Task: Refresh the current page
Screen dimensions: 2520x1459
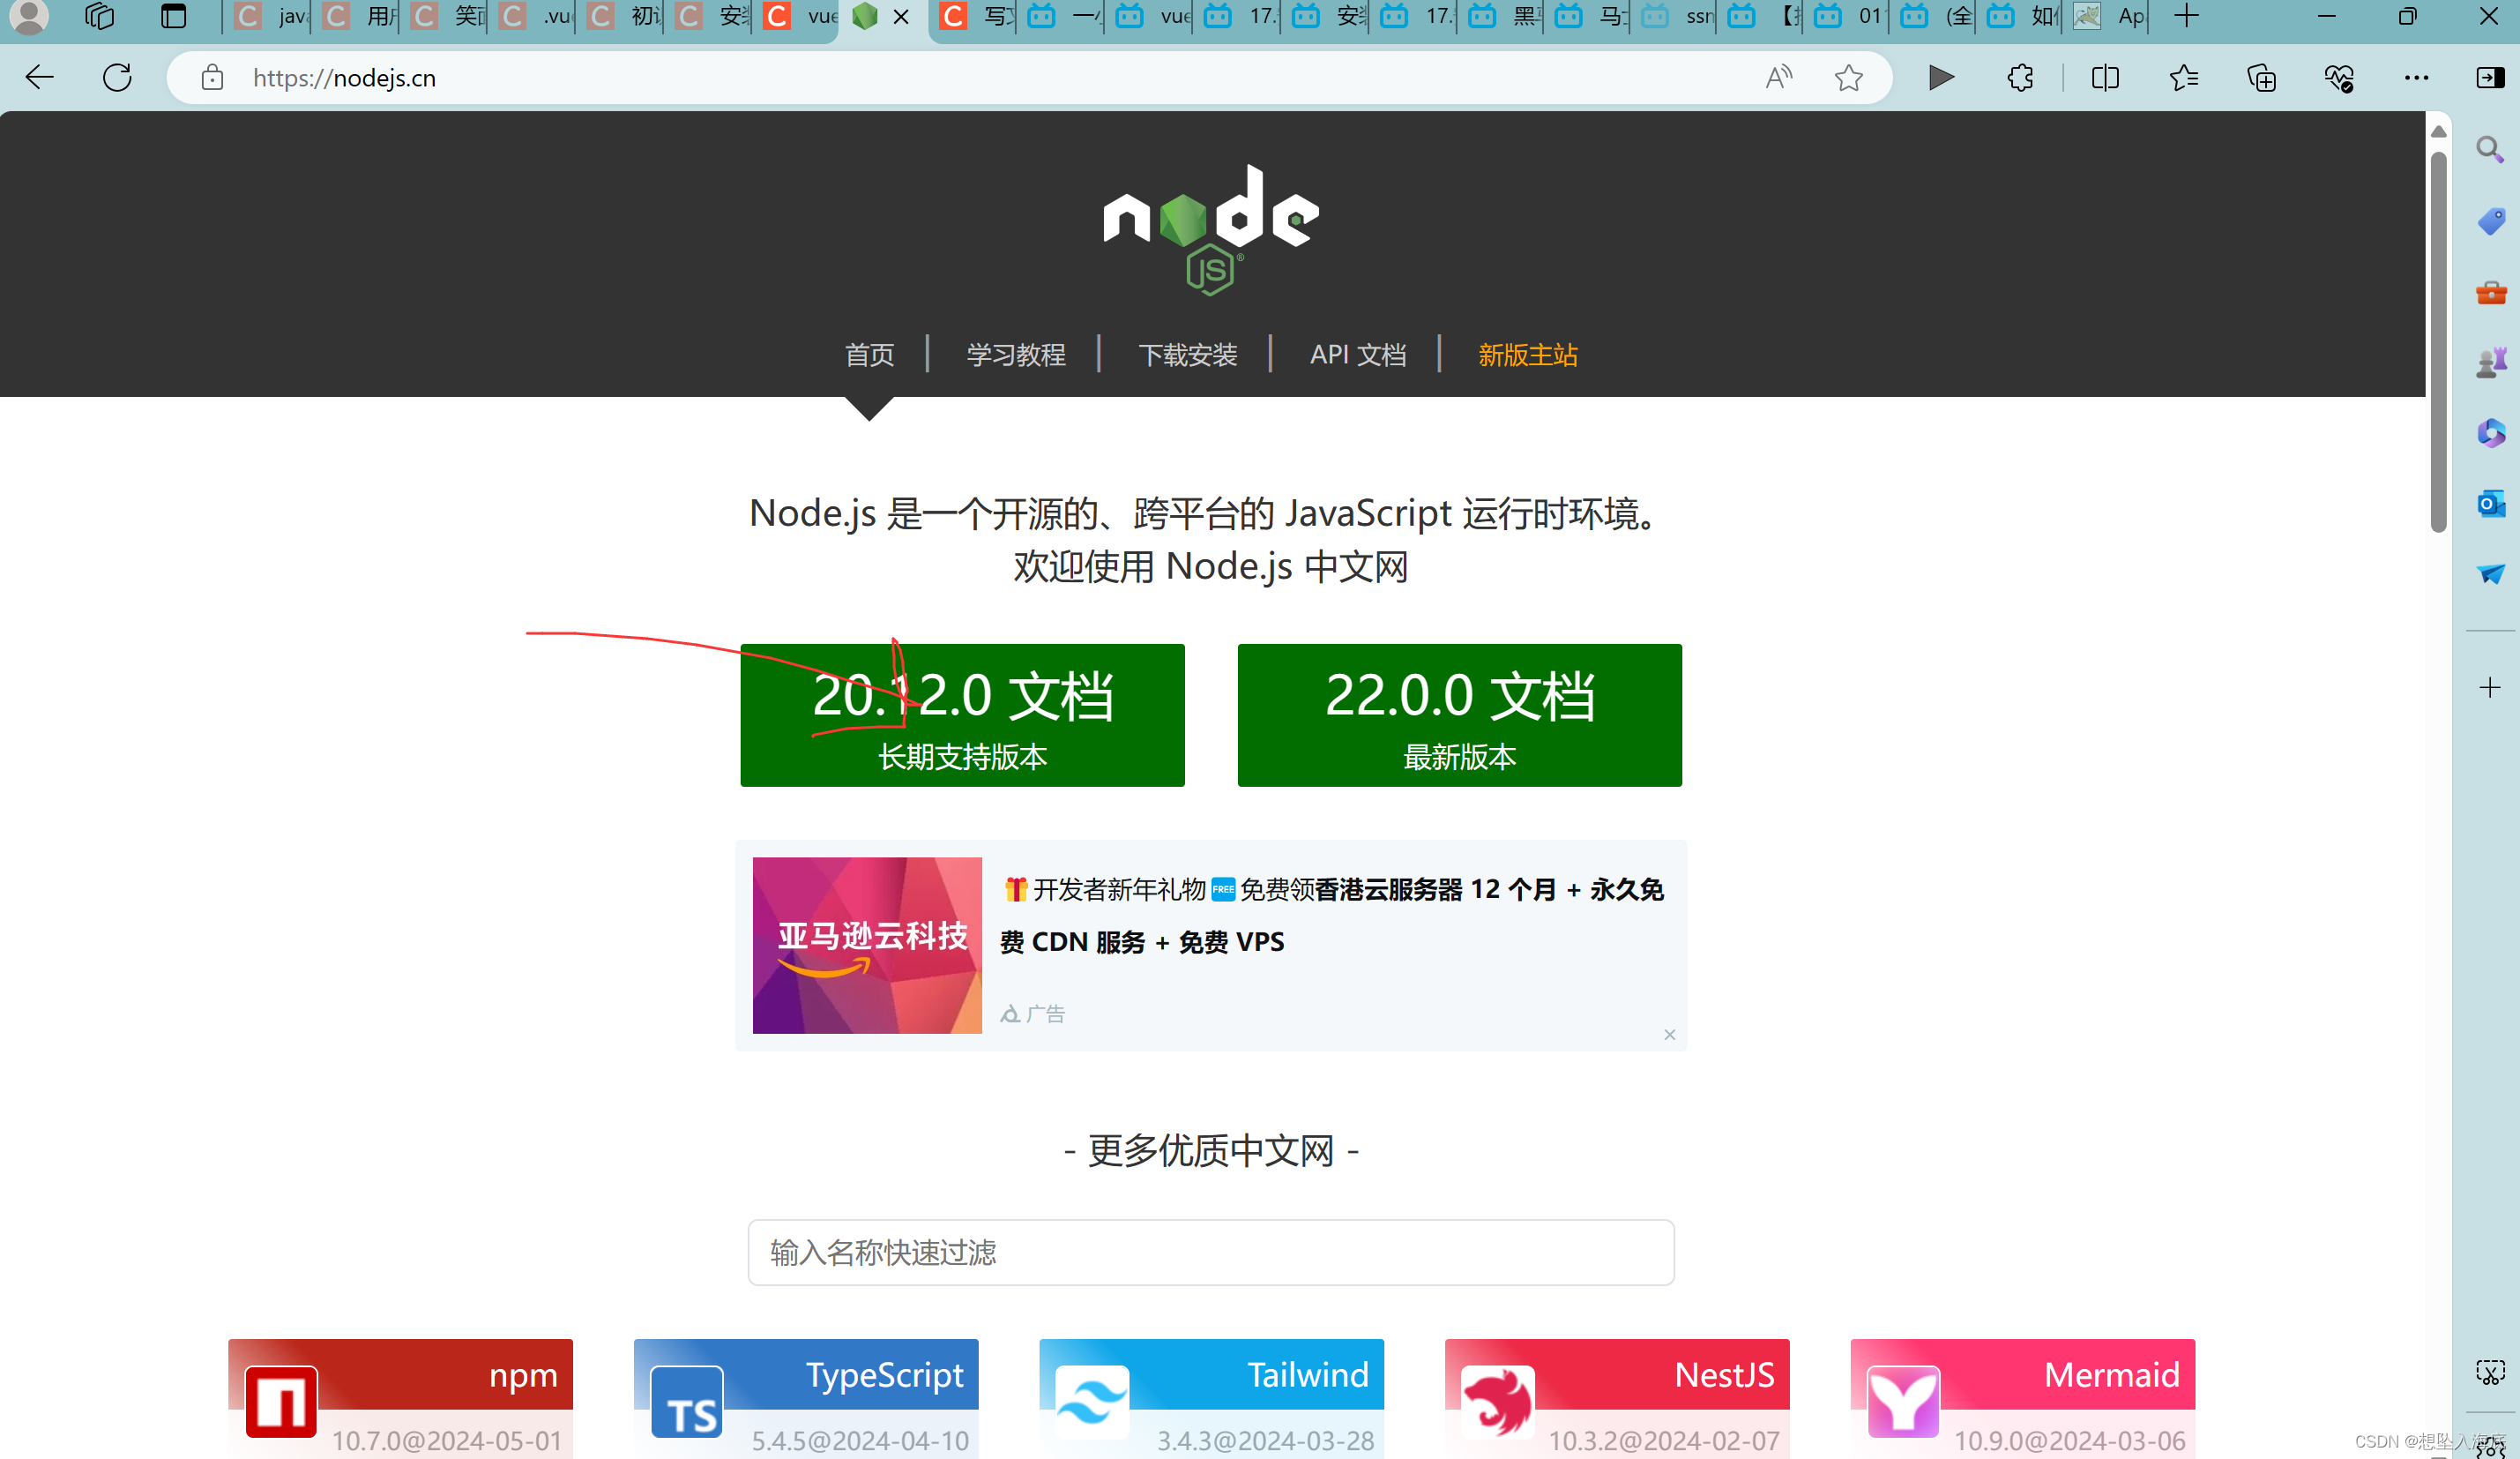Action: click(x=116, y=77)
